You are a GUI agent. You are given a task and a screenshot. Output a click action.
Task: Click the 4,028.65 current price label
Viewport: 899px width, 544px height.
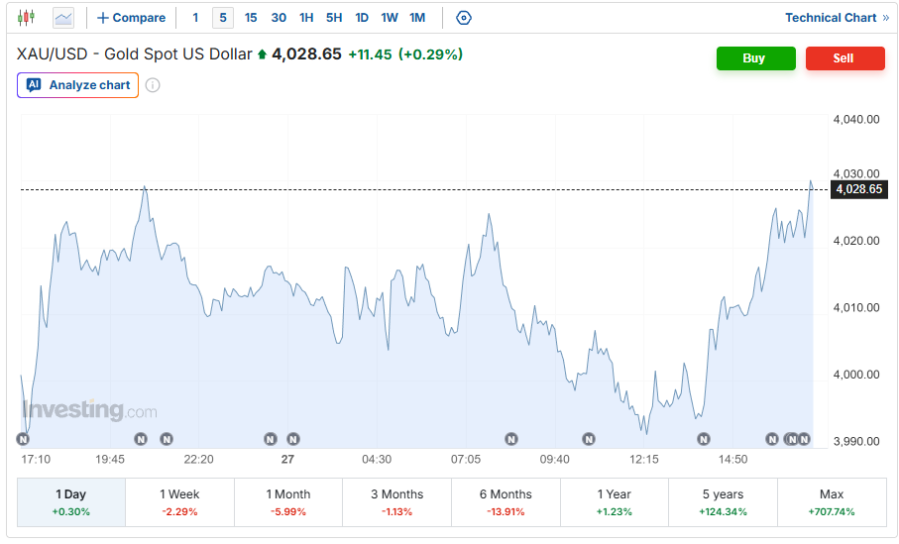859,189
